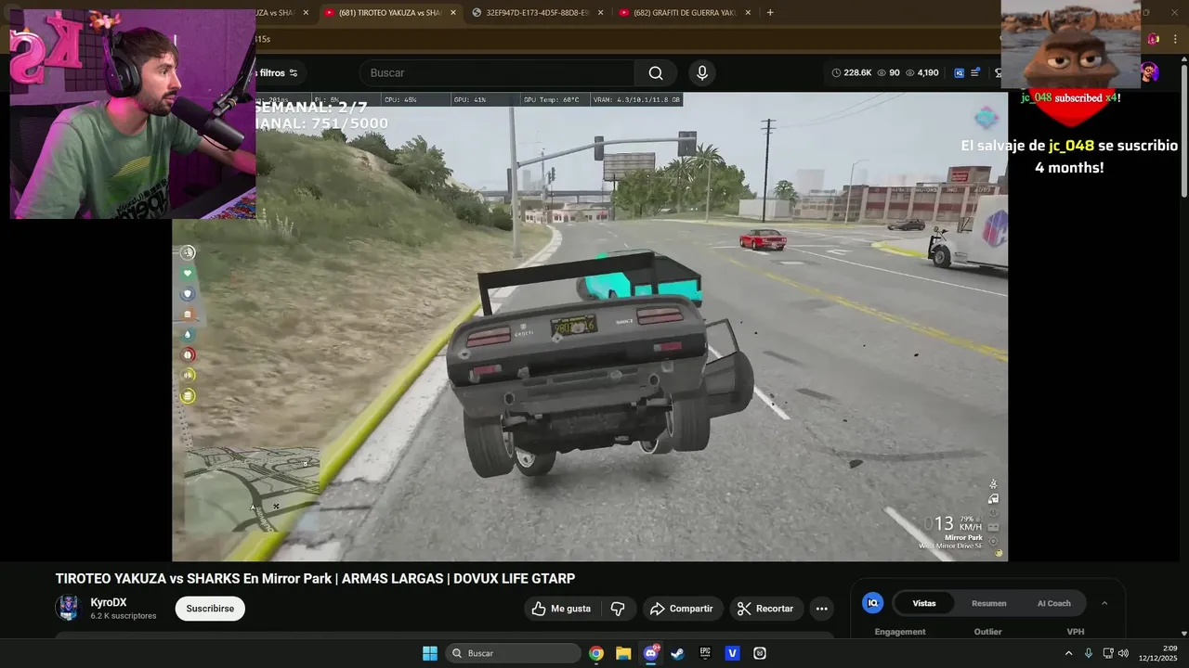
Task: Open KyroDX channel avatar
Action: [68, 608]
